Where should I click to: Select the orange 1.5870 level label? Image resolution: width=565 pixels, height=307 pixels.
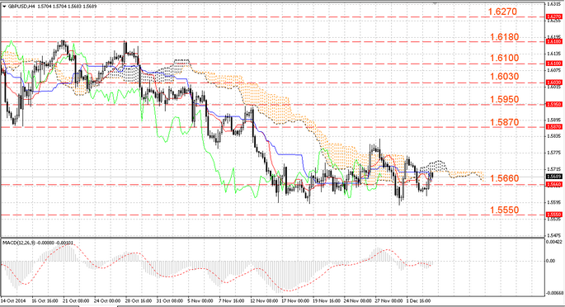pos(505,122)
